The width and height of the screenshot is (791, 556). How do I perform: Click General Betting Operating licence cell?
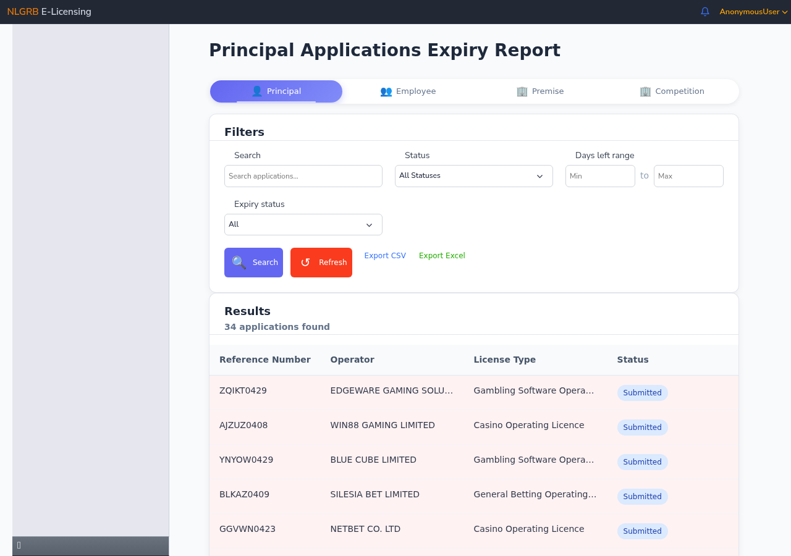tap(535, 494)
